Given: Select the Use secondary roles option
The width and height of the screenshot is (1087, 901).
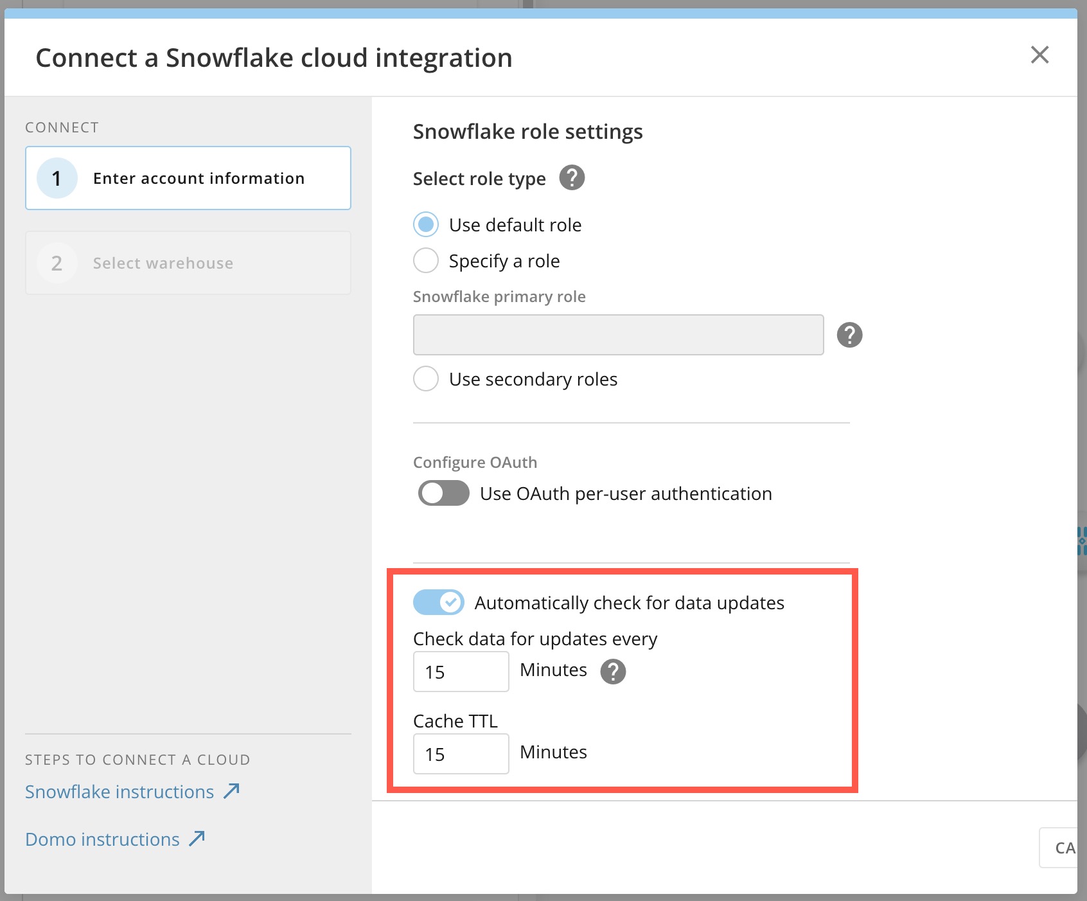Looking at the screenshot, I should 426,379.
